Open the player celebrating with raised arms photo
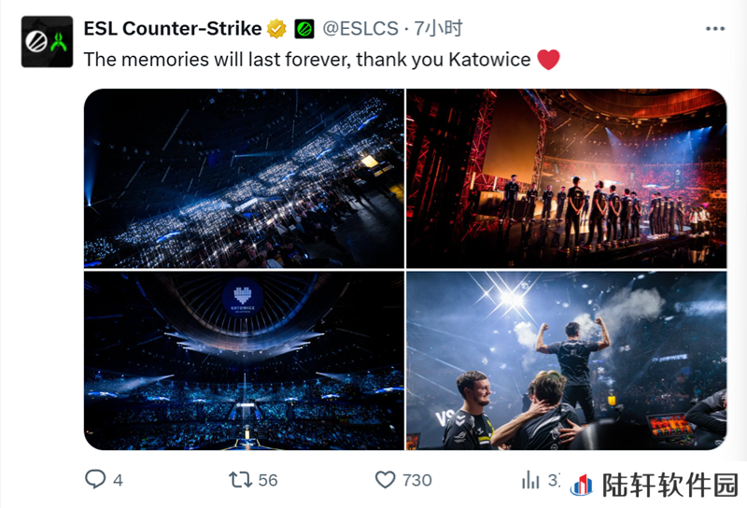This screenshot has height=508, width=747. [x=567, y=360]
